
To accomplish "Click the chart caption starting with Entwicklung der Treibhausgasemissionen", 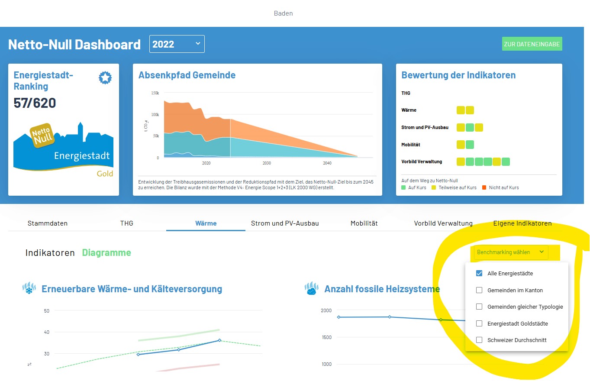I will pos(256,185).
